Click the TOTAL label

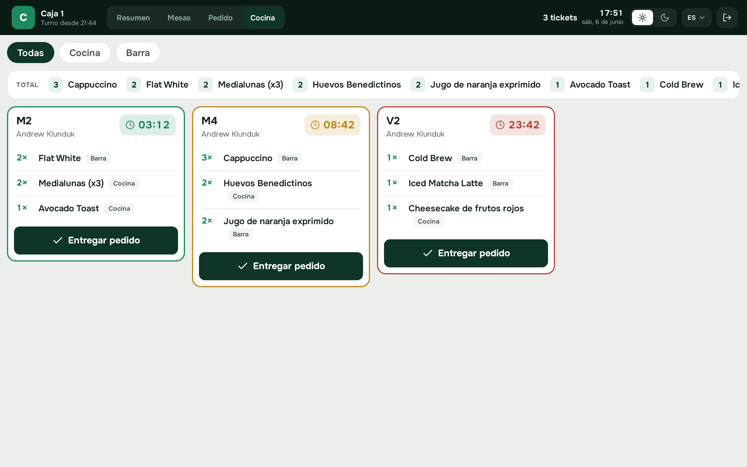27,85
